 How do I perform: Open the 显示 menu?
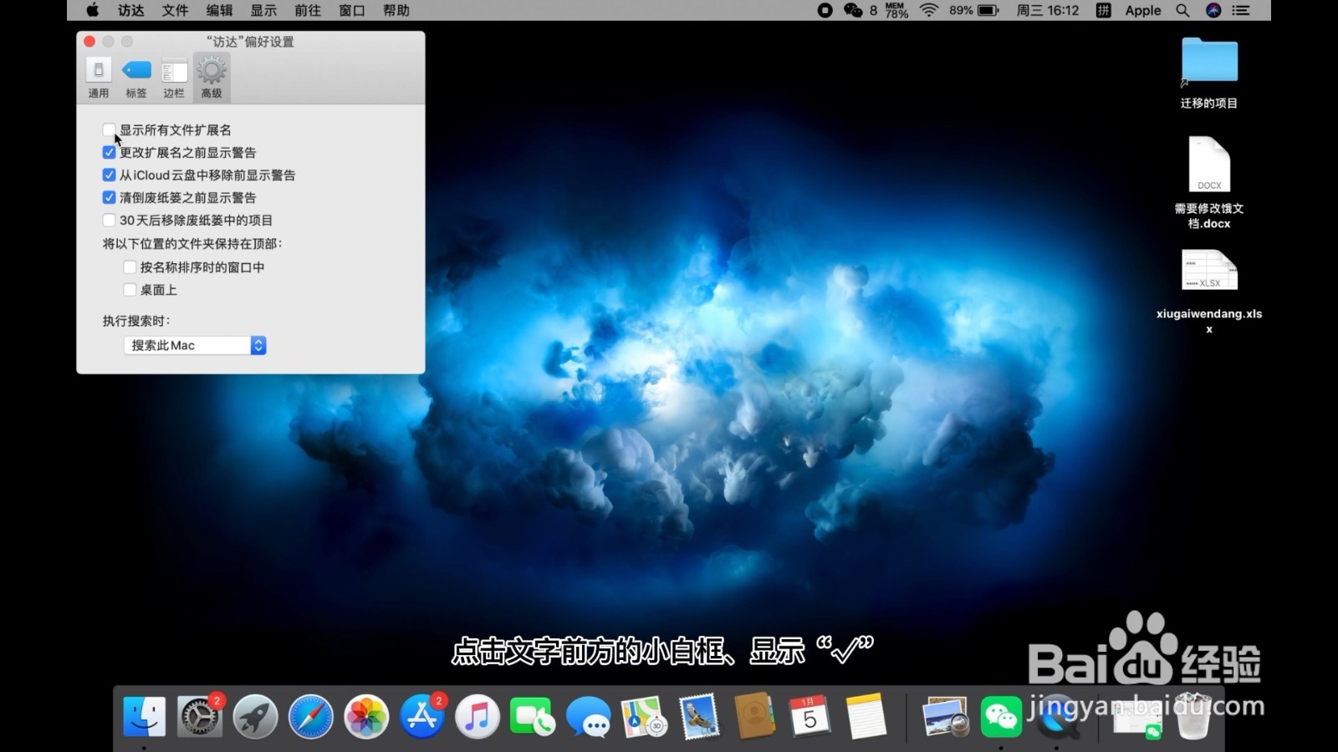coord(263,10)
